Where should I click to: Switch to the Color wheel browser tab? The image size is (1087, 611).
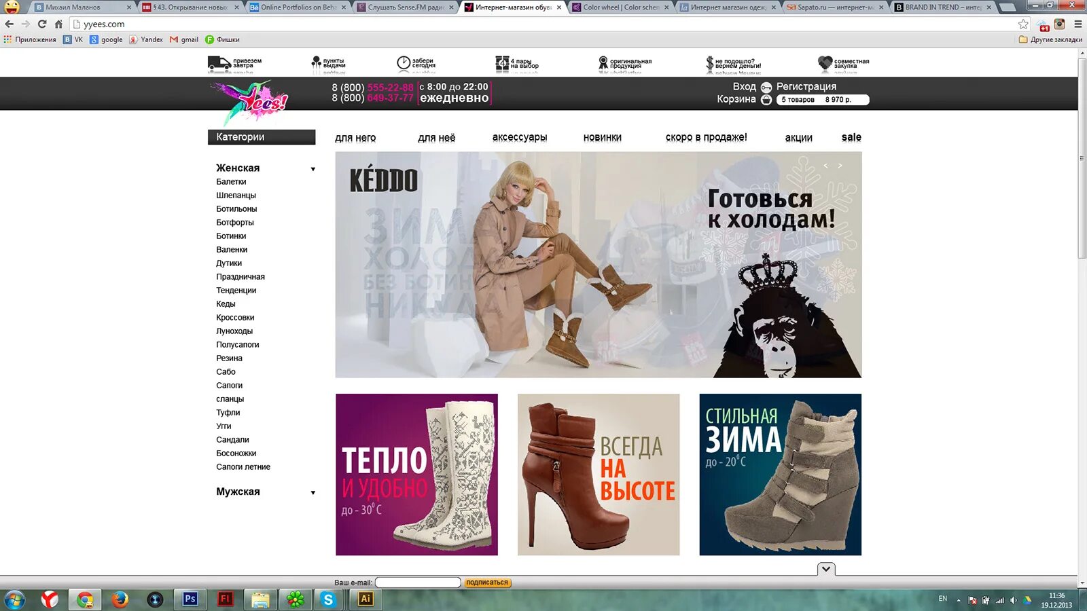click(620, 7)
